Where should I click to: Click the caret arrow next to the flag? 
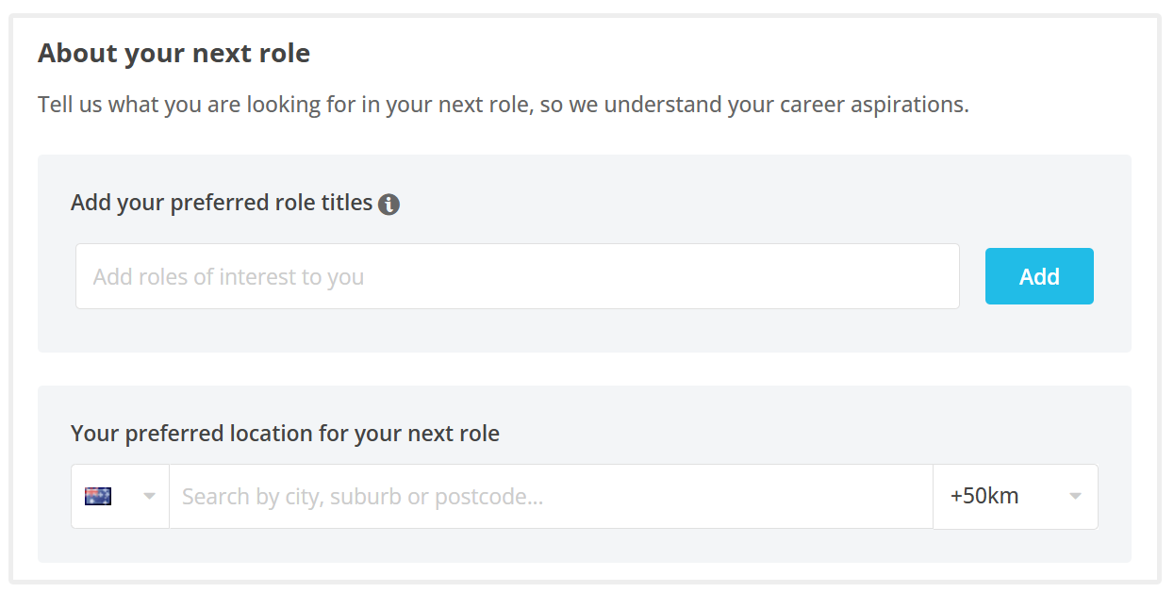pyautogui.click(x=149, y=497)
